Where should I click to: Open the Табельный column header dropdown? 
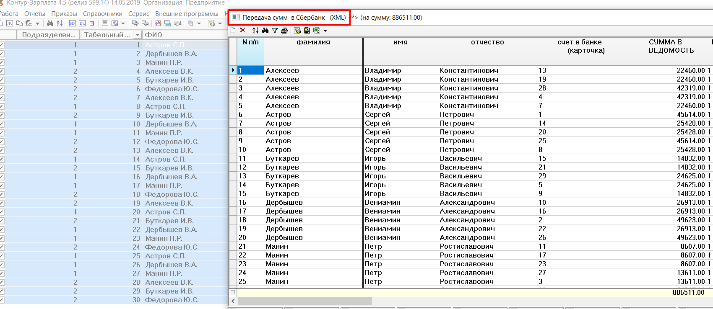[137, 35]
